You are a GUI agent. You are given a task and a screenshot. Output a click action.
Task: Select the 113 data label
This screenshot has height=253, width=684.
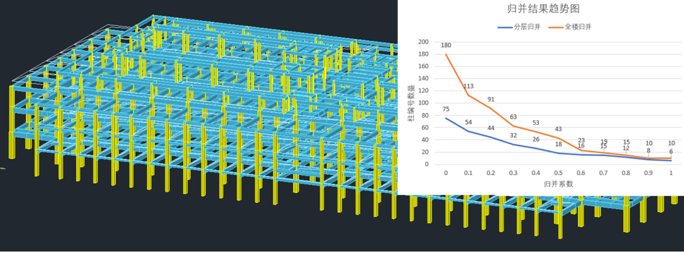(x=469, y=87)
